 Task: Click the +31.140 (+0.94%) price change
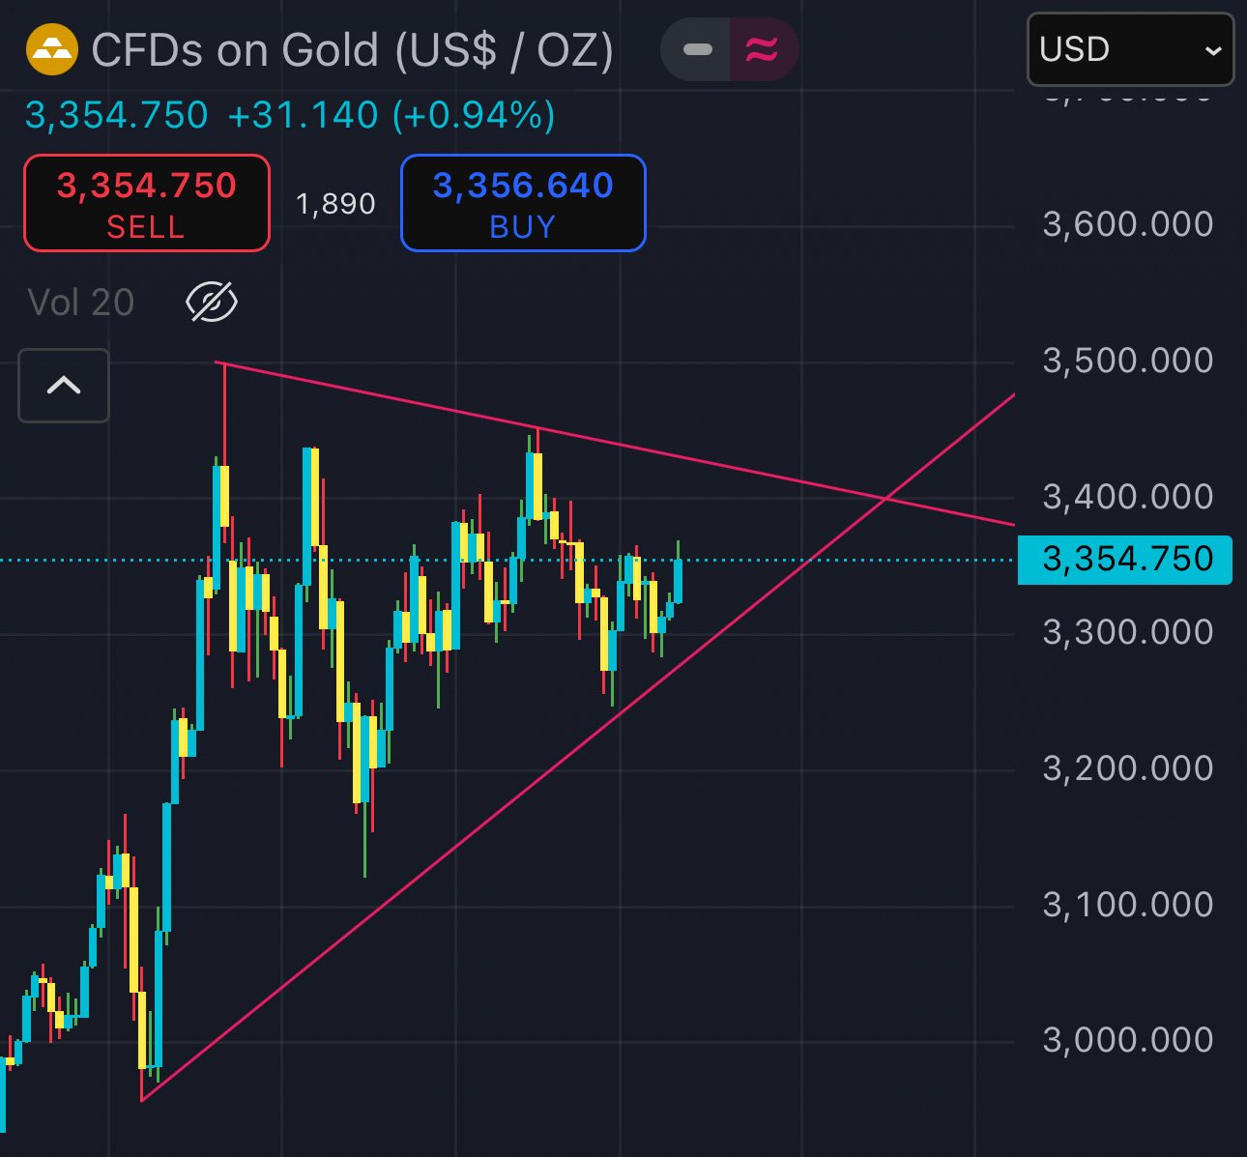click(391, 116)
